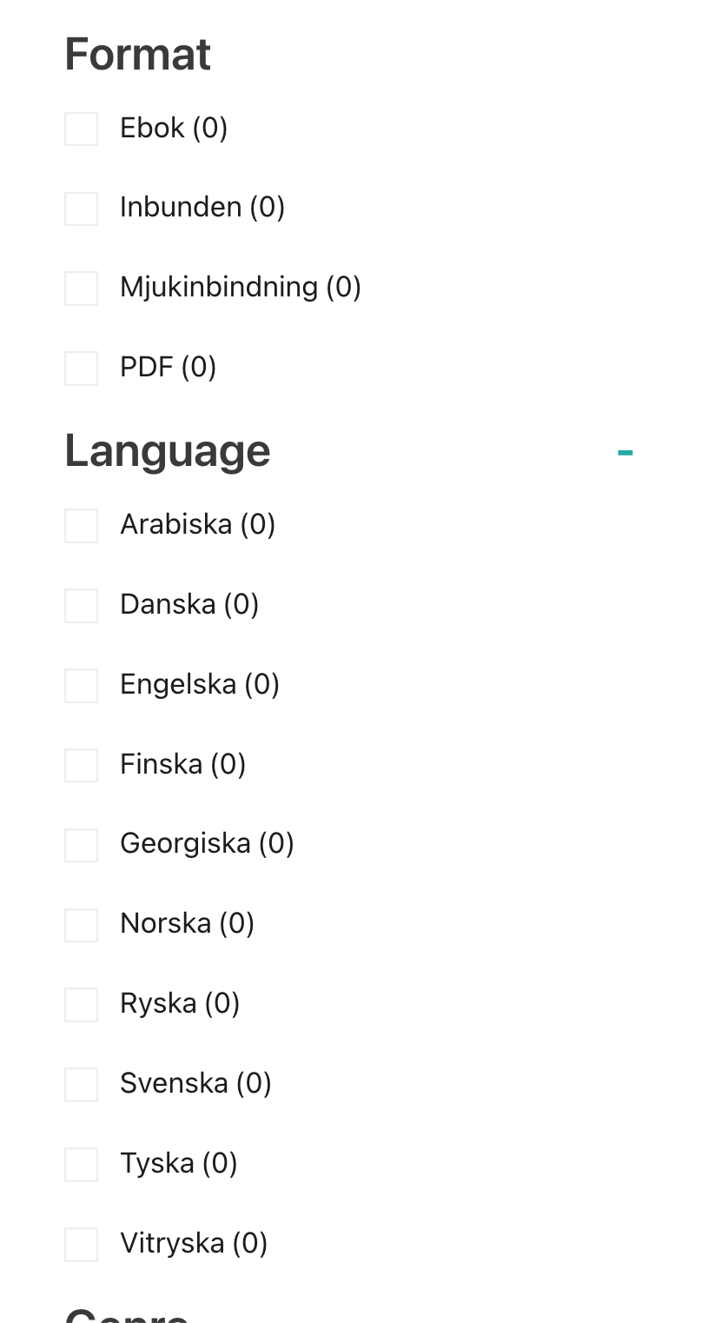Check the Norska language box
Image resolution: width=721 pixels, height=1323 pixels.
click(x=81, y=925)
